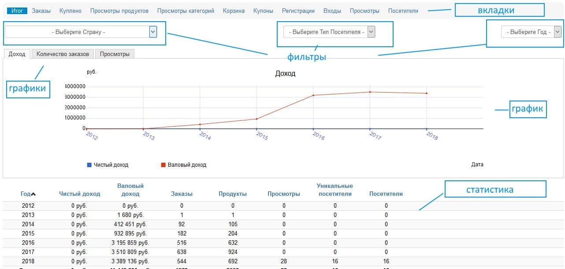The image size is (565, 269).
Task: Open the Итог tab
Action: point(18,11)
